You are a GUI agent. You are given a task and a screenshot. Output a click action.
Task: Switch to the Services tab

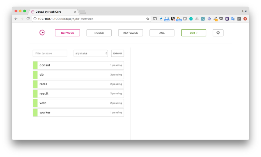point(67,33)
